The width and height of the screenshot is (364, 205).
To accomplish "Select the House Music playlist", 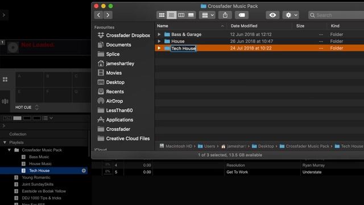I will [40, 163].
